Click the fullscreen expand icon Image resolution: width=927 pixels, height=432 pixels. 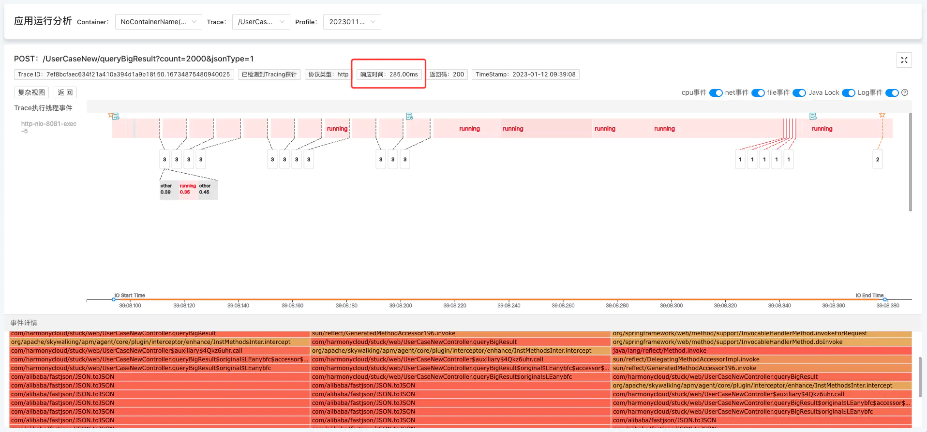click(x=904, y=60)
